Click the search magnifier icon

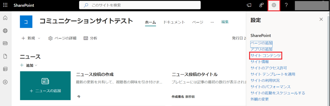point(86,5)
